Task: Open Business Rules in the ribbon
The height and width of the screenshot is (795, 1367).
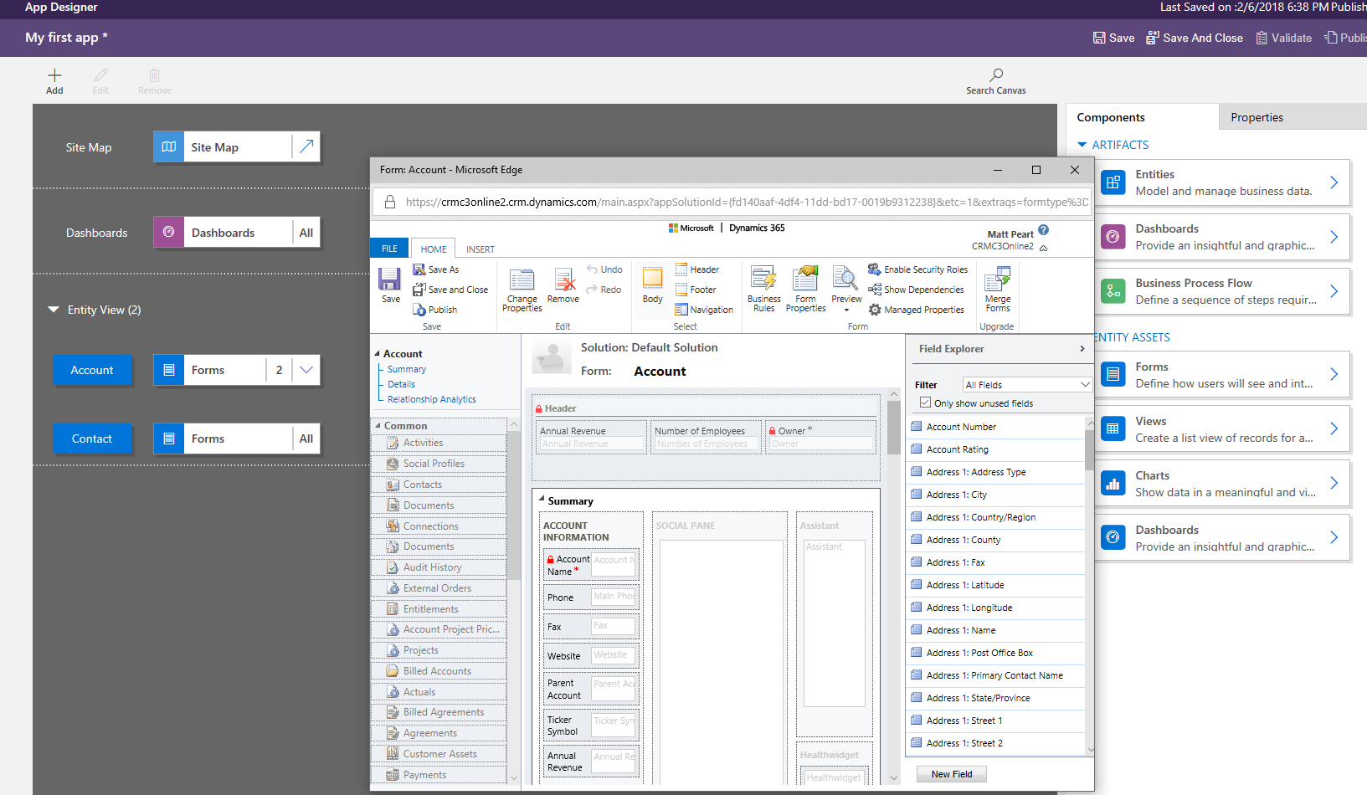Action: coord(763,290)
